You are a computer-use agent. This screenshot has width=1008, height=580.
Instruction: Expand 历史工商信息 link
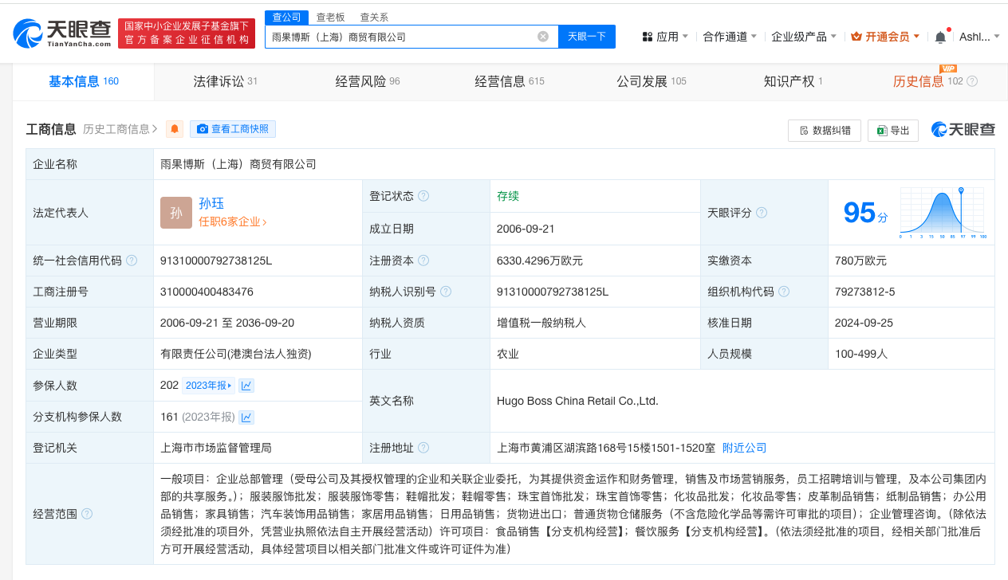pyautogui.click(x=120, y=129)
